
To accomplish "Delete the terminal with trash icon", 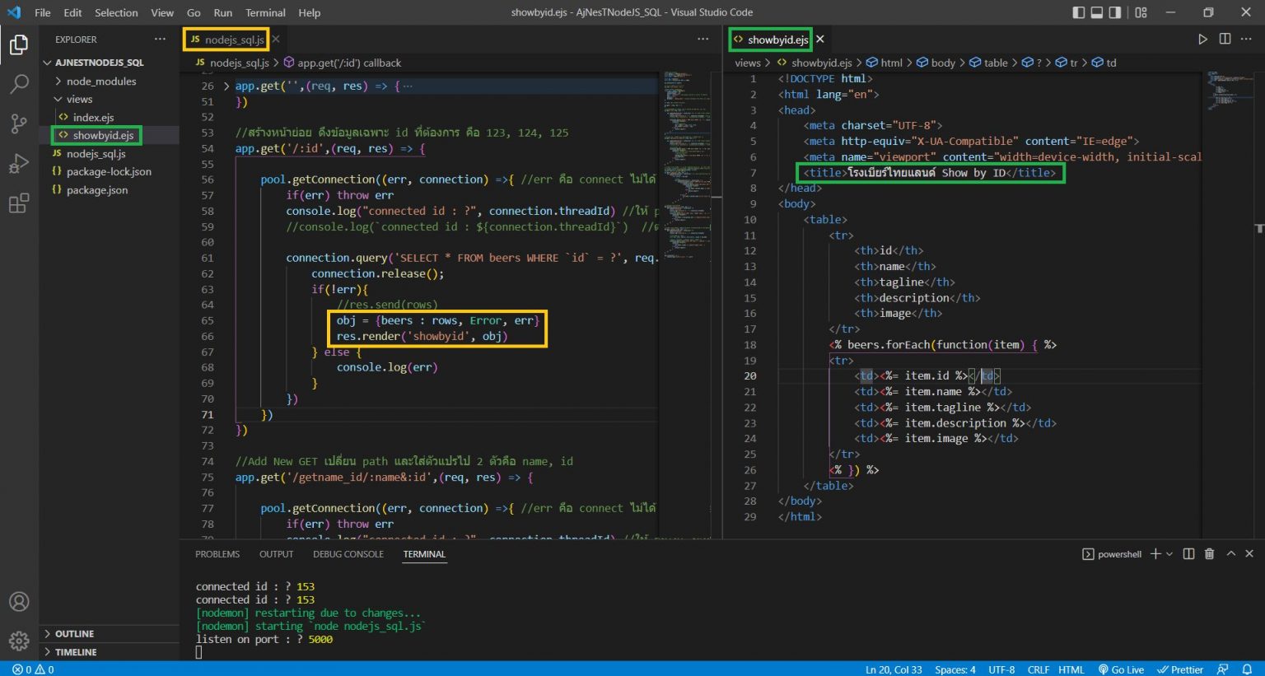I will (1209, 554).
